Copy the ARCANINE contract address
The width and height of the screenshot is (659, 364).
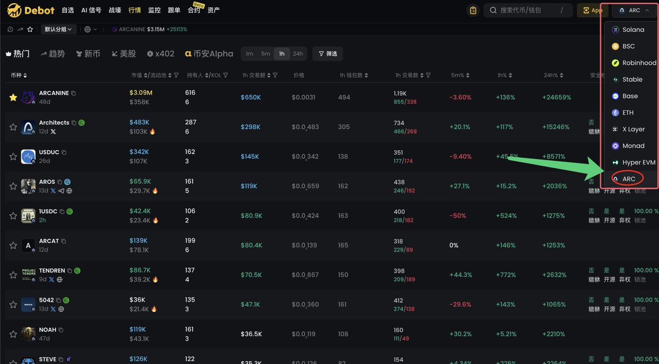[x=74, y=93]
